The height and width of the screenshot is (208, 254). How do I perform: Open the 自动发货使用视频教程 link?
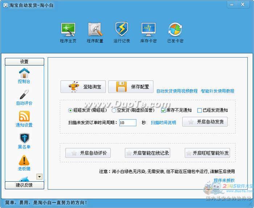[177, 91]
